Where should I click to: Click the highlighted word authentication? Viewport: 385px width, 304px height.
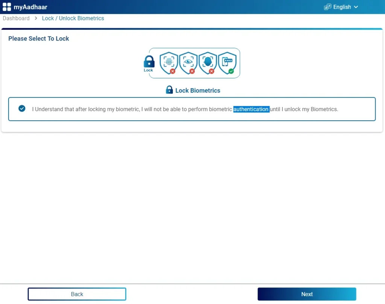click(251, 109)
